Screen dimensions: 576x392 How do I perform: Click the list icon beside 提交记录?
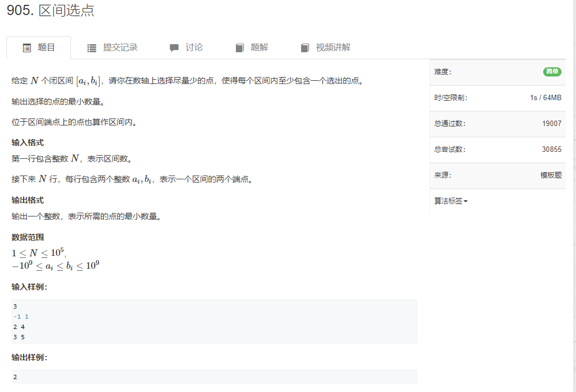point(91,47)
